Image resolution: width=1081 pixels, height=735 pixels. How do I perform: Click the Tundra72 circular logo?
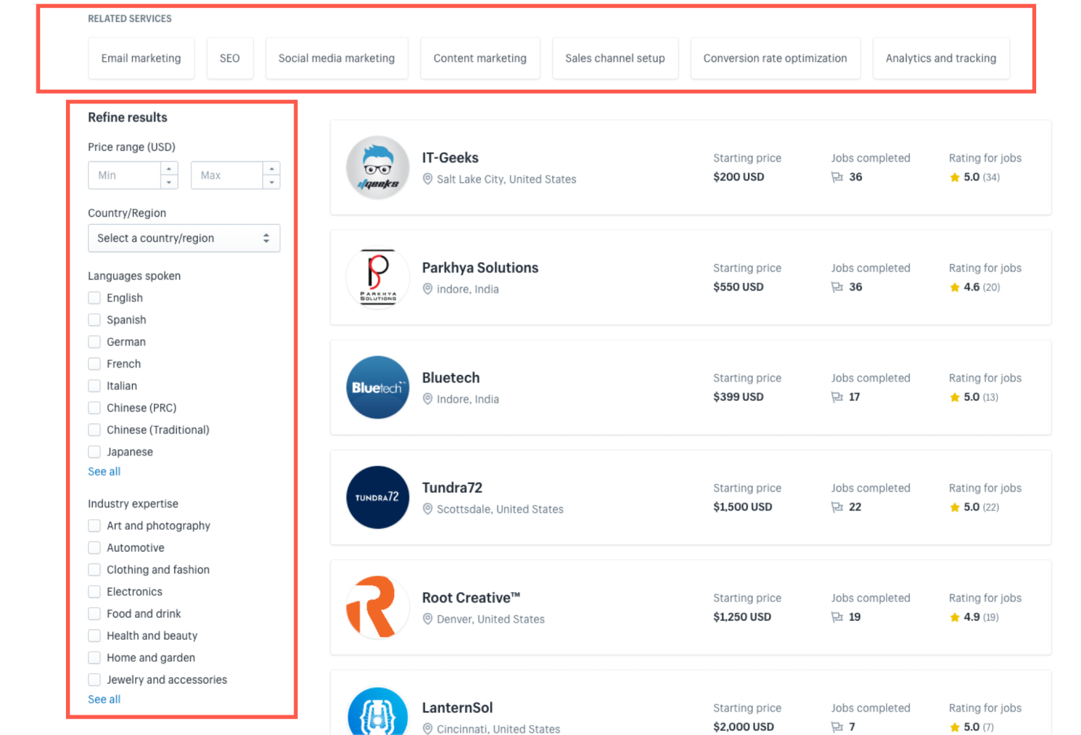(377, 497)
